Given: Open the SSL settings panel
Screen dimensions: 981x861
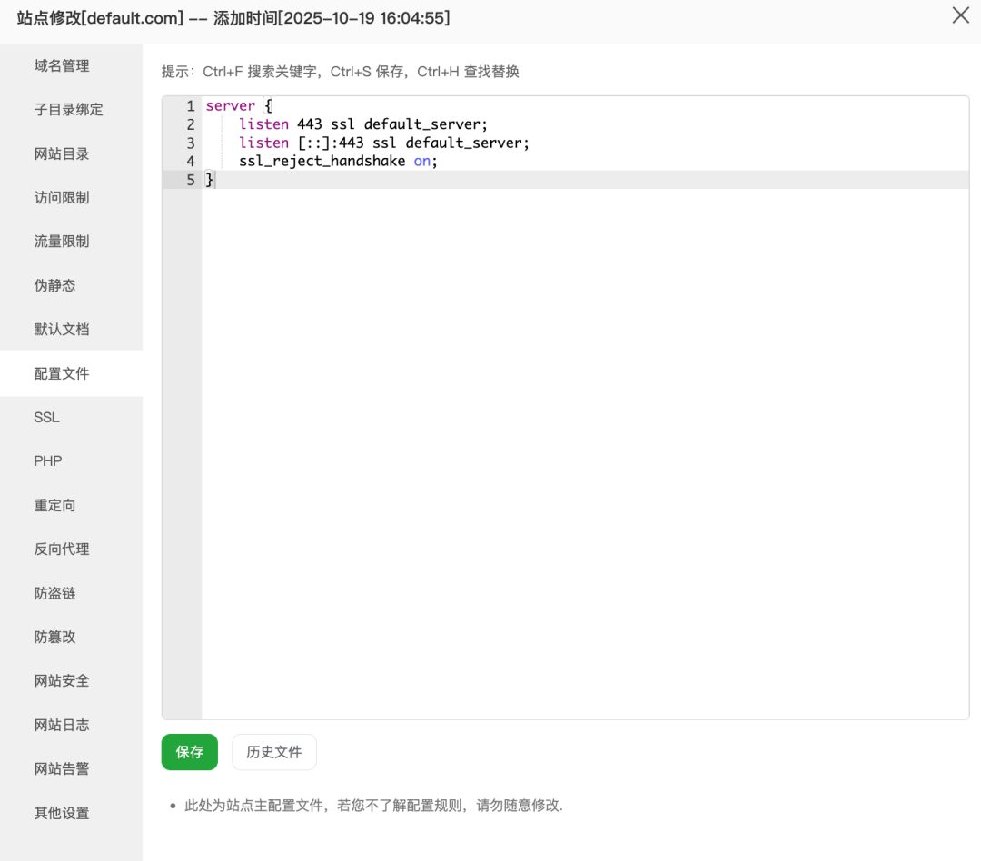Looking at the screenshot, I should (x=45, y=417).
